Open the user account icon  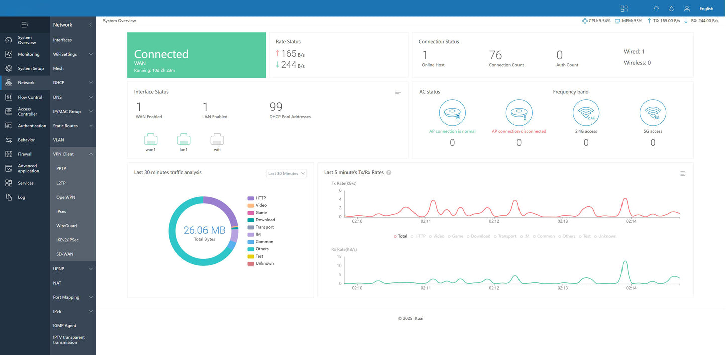687,8
